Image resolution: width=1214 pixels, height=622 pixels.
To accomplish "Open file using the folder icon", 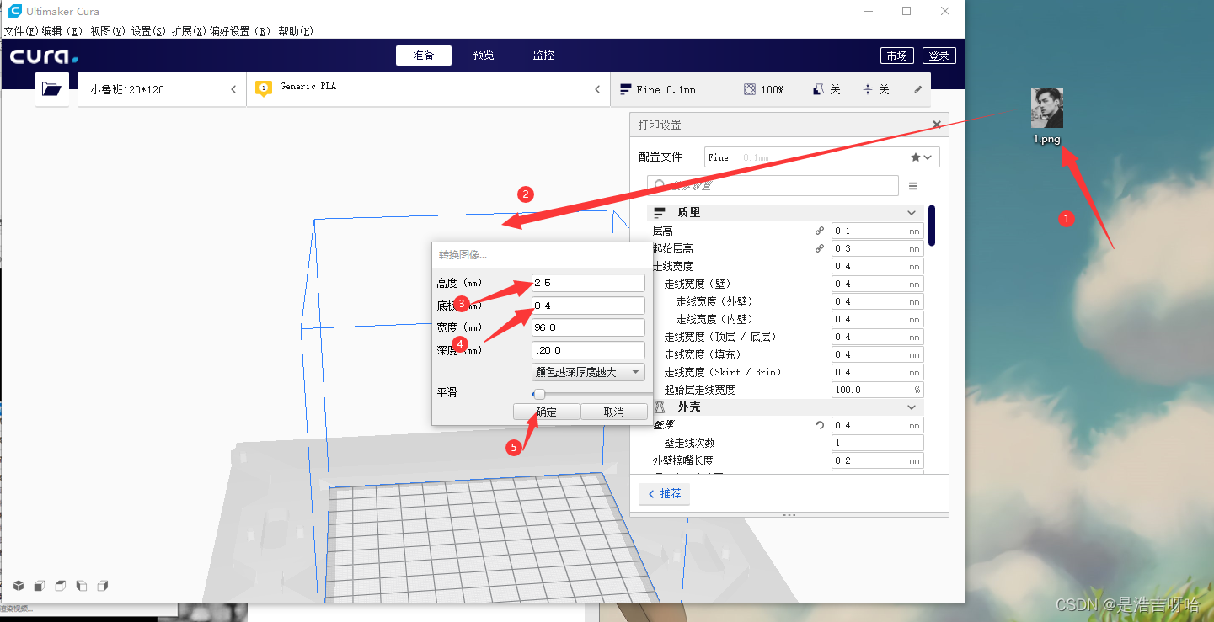I will [x=51, y=89].
